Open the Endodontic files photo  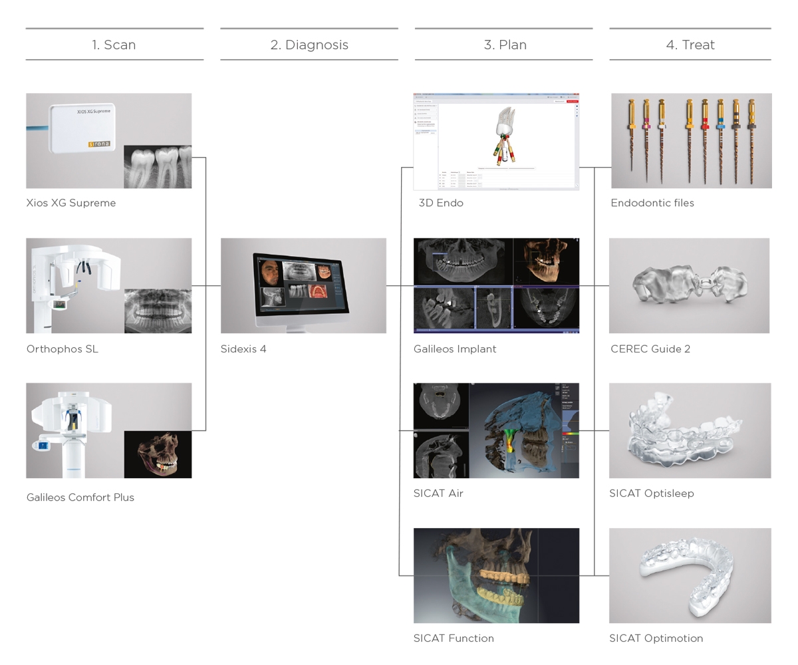(692, 141)
